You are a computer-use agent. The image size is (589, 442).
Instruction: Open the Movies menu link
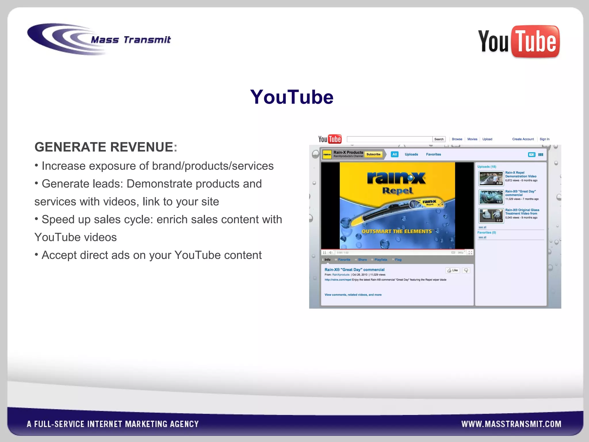(x=472, y=139)
